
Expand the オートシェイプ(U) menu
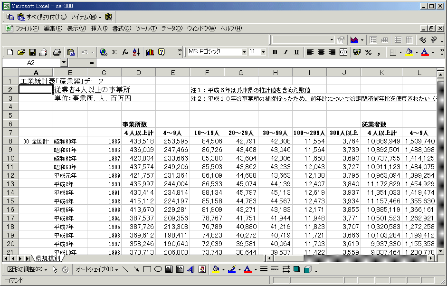[97, 269]
